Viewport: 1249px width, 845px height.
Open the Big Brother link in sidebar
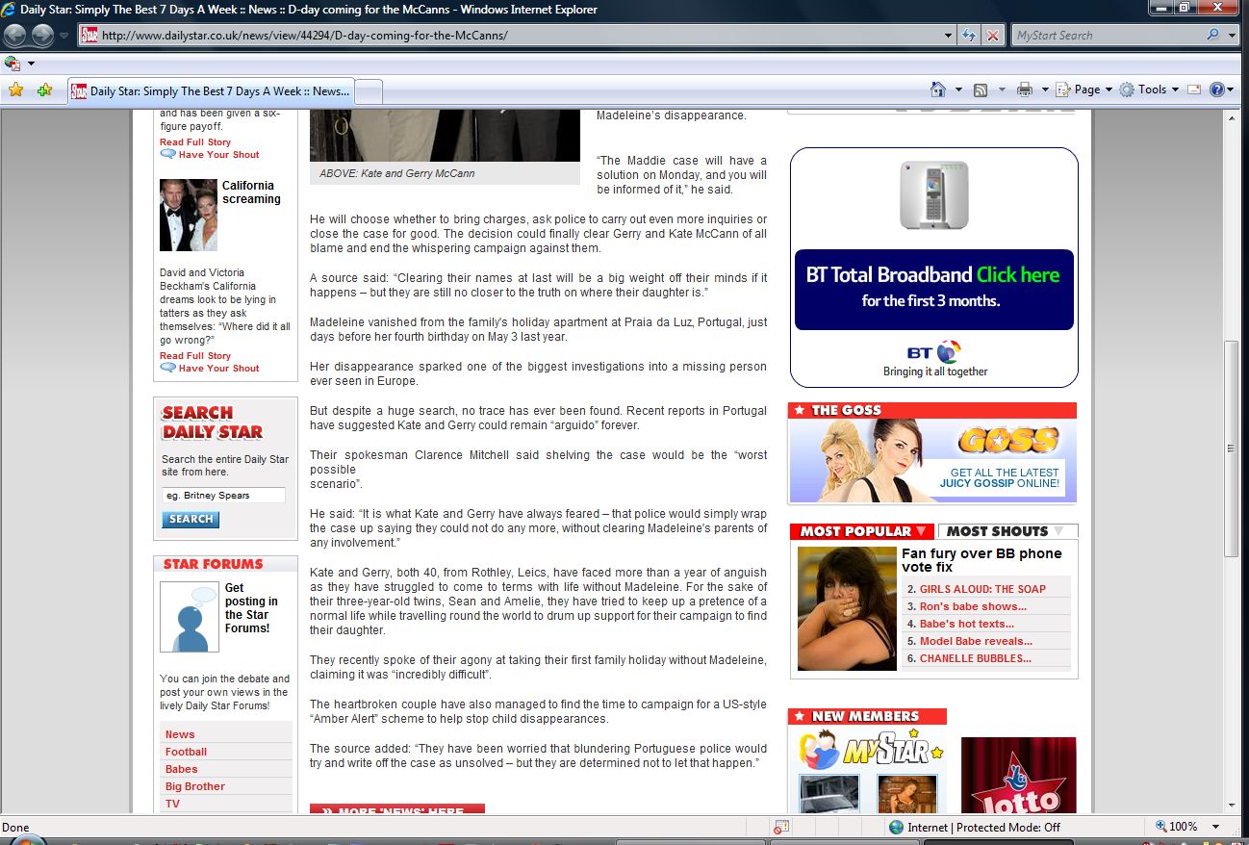[194, 786]
